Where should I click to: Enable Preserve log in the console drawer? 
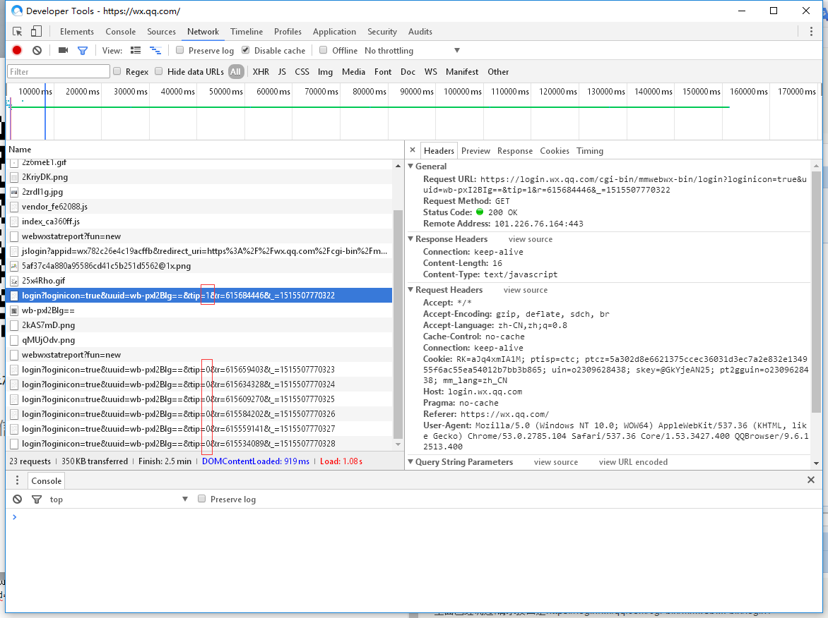[x=202, y=499]
